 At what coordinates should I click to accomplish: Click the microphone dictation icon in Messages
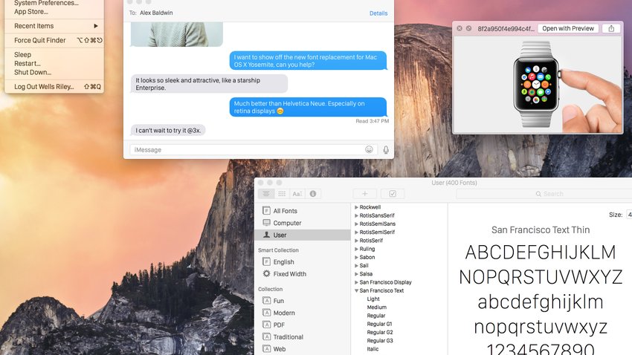point(386,150)
